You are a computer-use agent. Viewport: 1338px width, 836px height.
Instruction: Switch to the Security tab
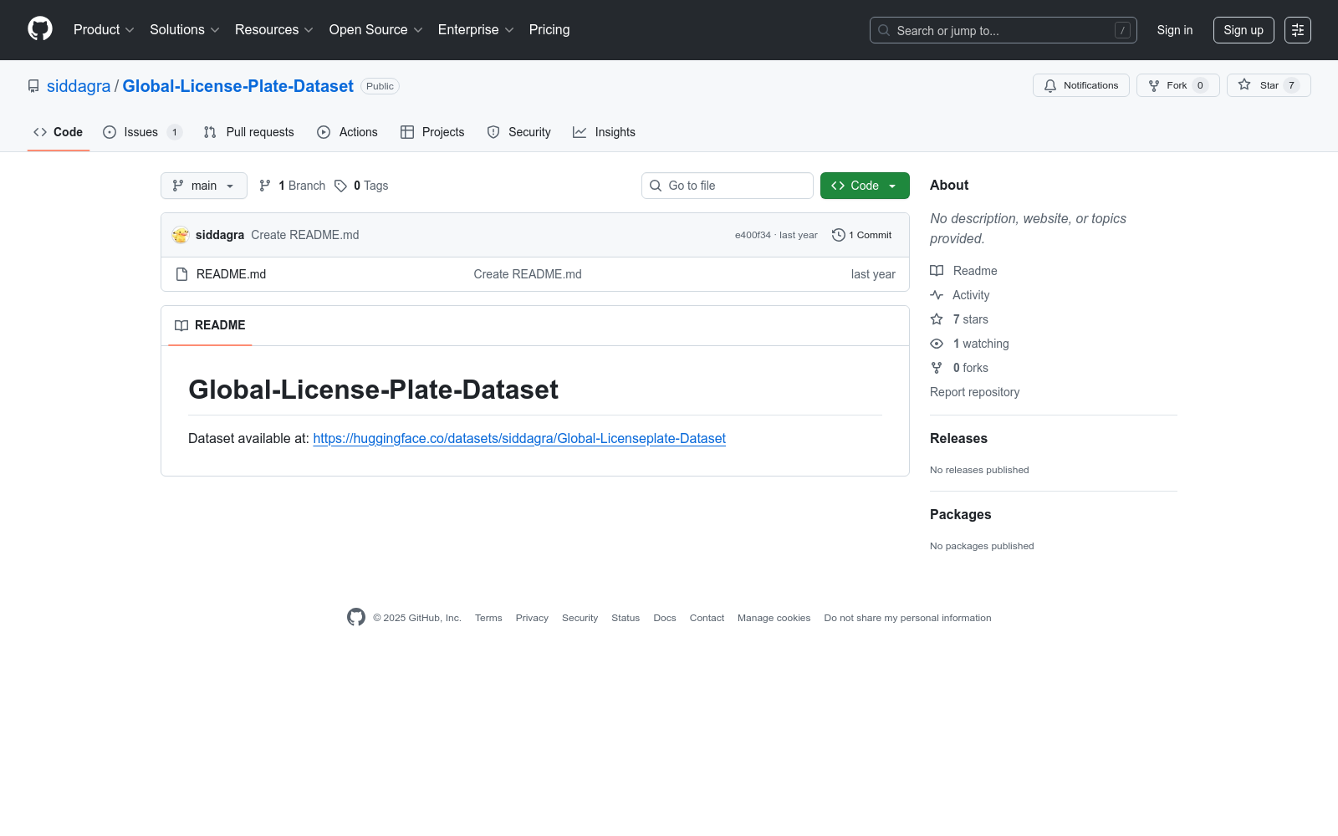click(518, 132)
